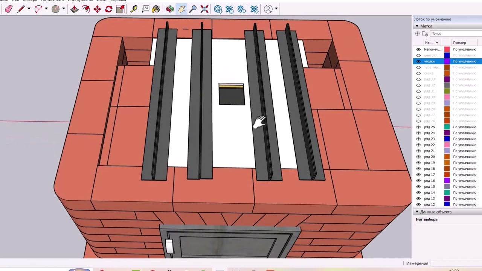Open the pencil tool dropdown arrow
This screenshot has height=271, width=482.
29,9
